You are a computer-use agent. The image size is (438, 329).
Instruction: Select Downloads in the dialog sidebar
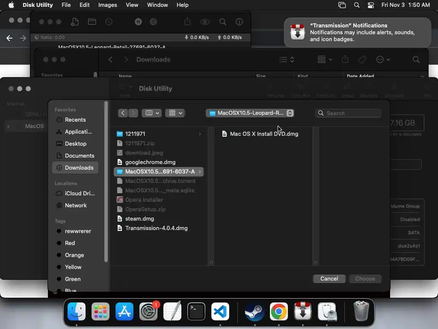click(x=75, y=168)
